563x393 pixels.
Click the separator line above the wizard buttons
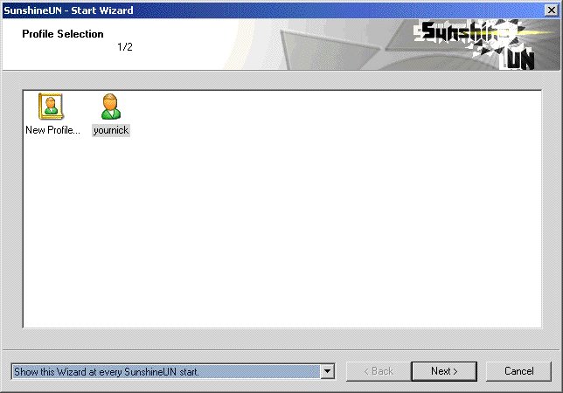(x=281, y=350)
